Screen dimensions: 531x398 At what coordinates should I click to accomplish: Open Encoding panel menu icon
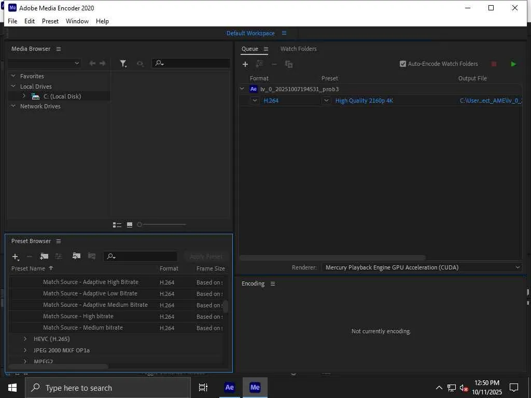tap(273, 284)
